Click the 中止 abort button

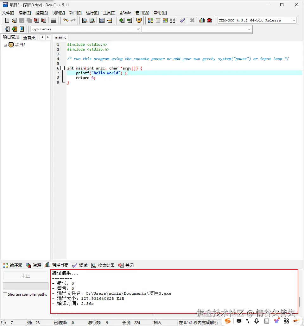click(x=26, y=276)
